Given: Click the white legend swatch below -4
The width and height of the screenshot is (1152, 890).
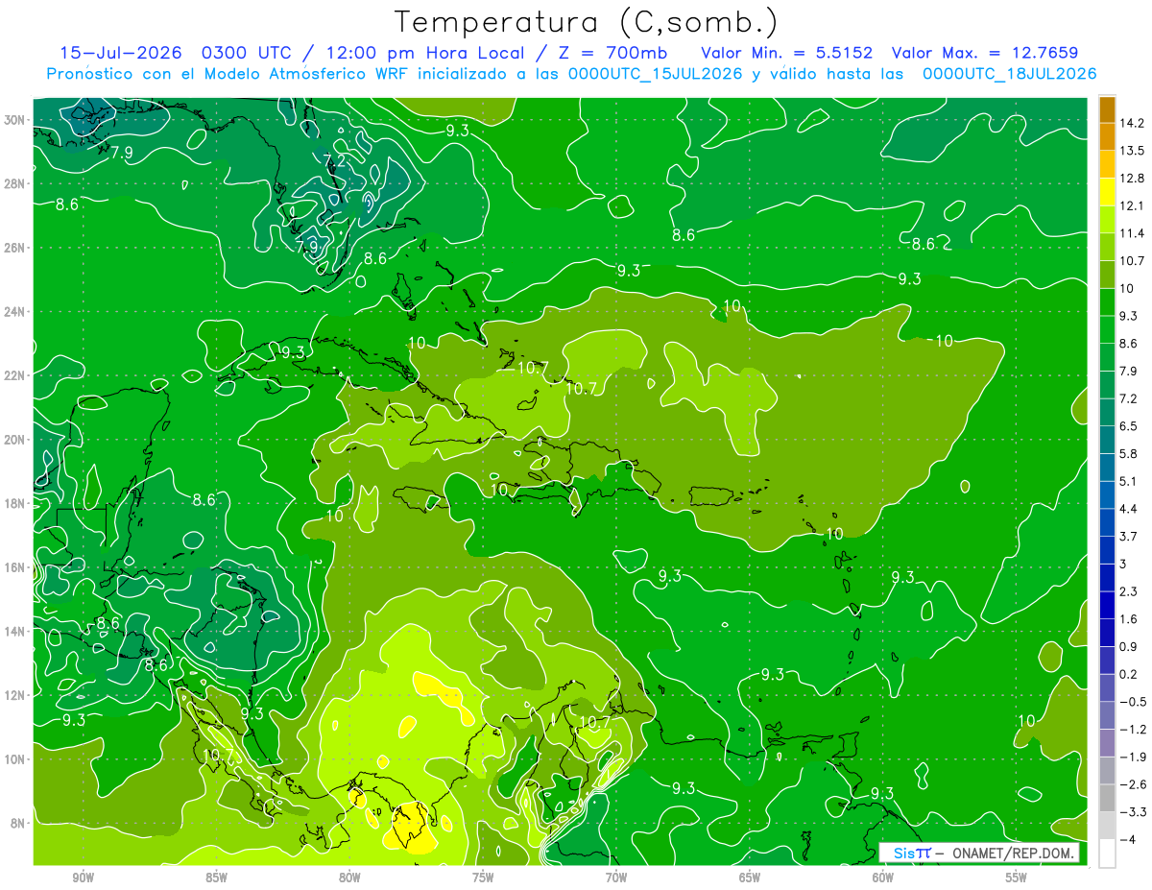Looking at the screenshot, I should coord(1107,854).
